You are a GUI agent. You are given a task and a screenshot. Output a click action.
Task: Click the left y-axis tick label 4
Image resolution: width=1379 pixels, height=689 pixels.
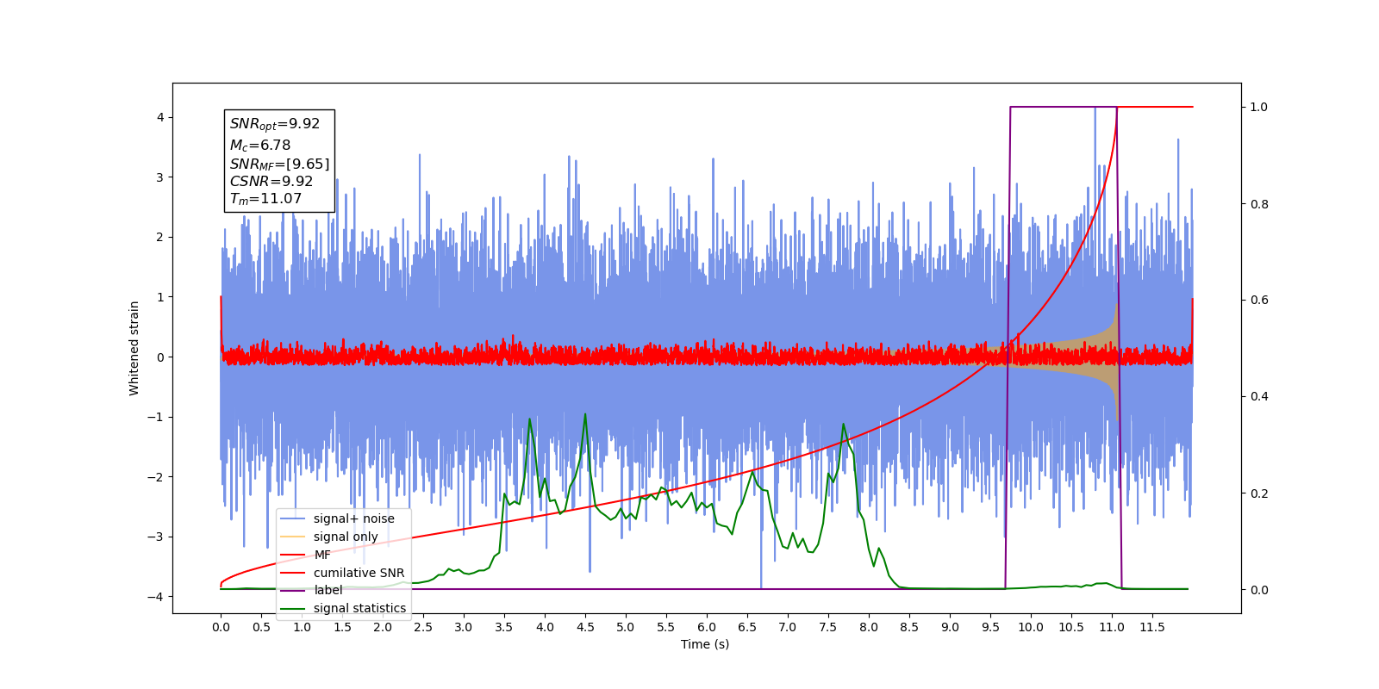(160, 117)
